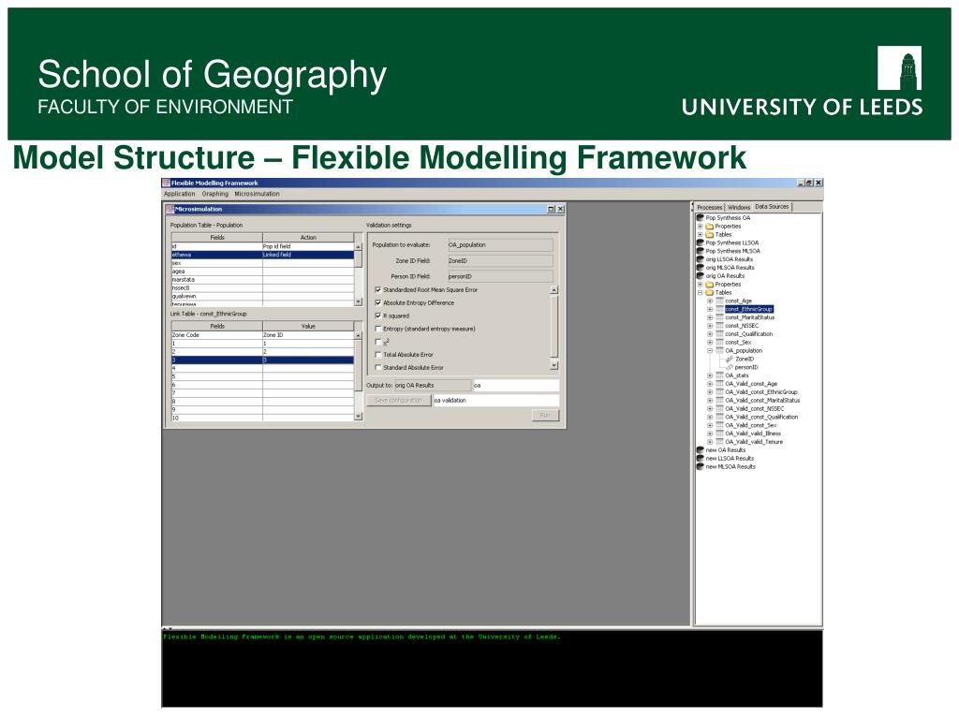
Task: Expand Properties under Pop Synthesis OA
Action: 701,227
